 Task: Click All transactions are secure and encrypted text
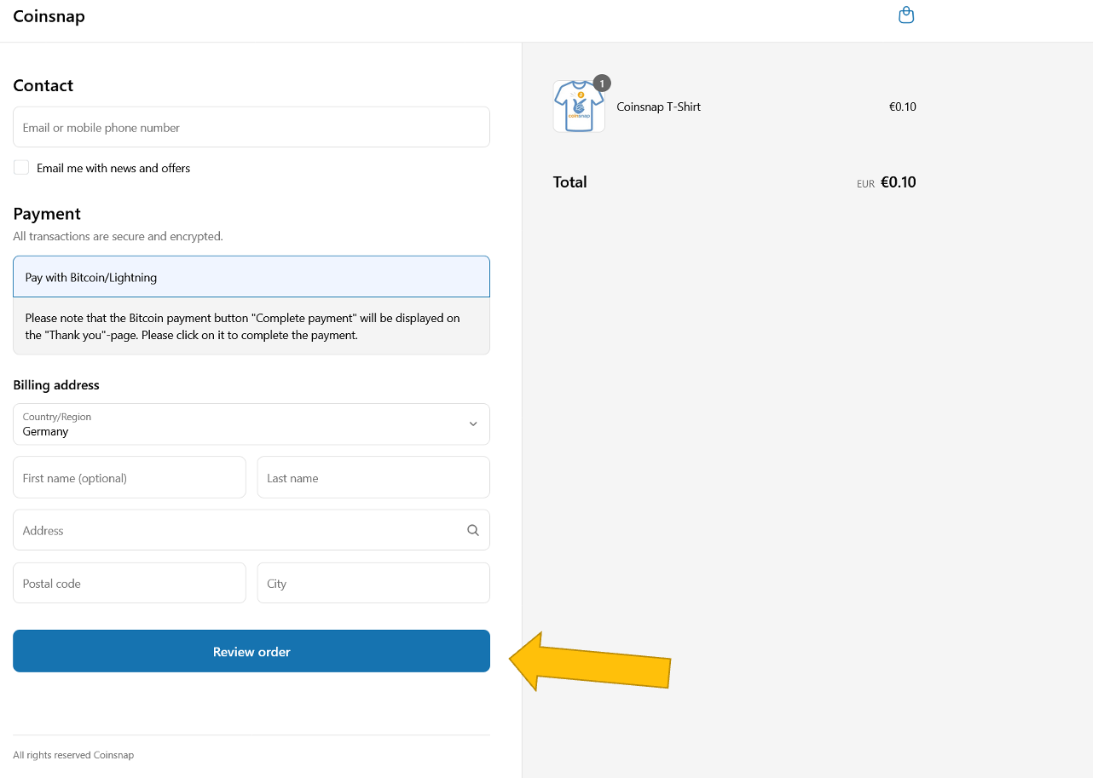pos(118,236)
